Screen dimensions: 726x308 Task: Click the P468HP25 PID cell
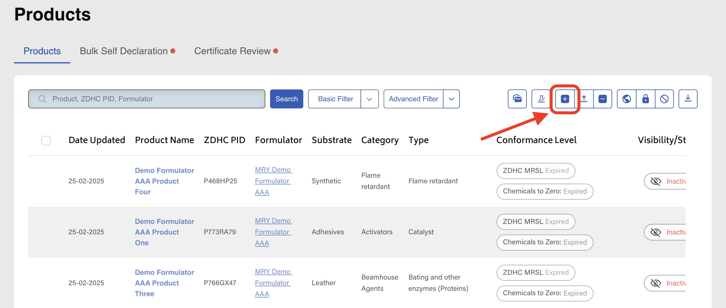220,181
